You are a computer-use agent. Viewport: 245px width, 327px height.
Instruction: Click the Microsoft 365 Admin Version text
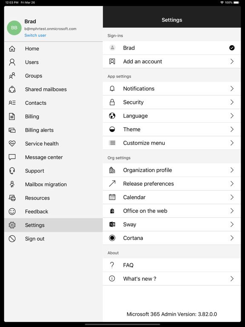point(172,314)
